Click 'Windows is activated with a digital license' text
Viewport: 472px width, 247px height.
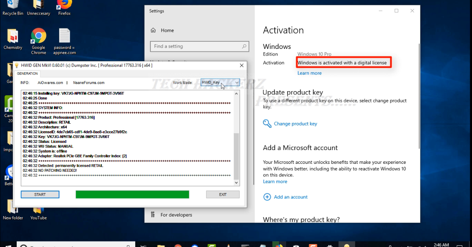coord(342,63)
